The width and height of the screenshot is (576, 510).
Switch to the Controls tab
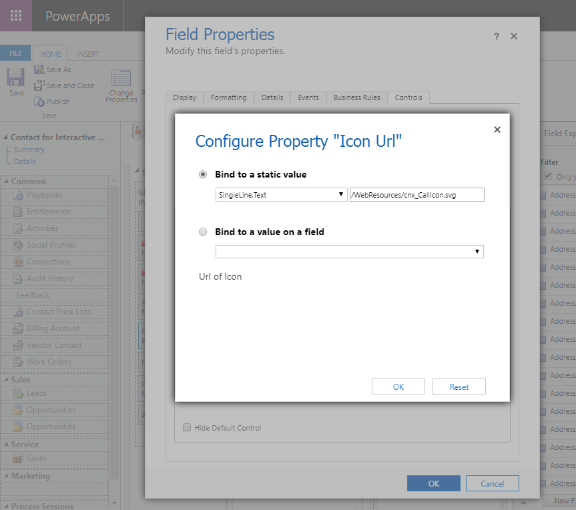pyautogui.click(x=408, y=97)
